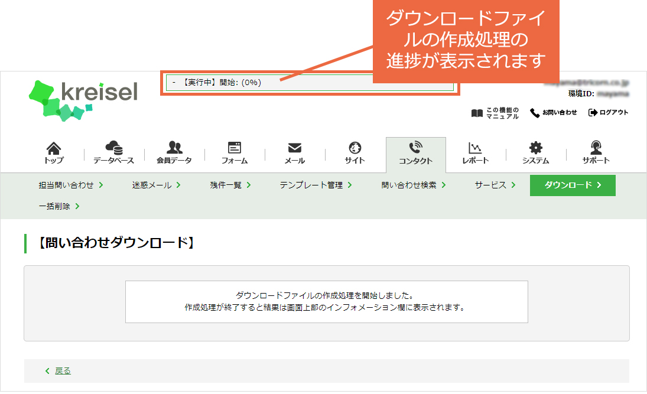The height and width of the screenshot is (394, 647).
Task: Click the ダウンロードファイルの作成処理を開始しました message
Action: pyautogui.click(x=325, y=295)
